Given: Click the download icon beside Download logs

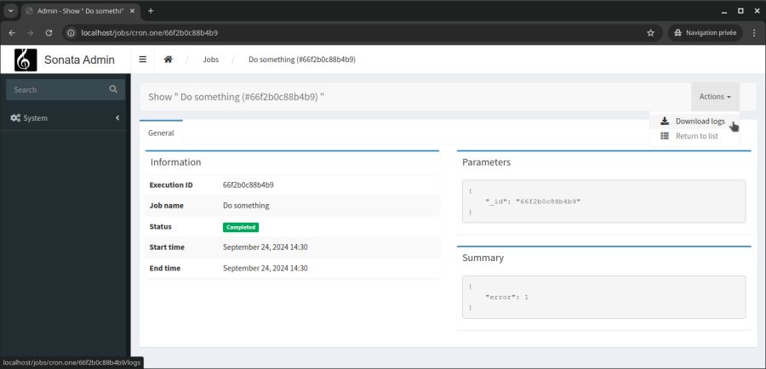Looking at the screenshot, I should tap(665, 121).
